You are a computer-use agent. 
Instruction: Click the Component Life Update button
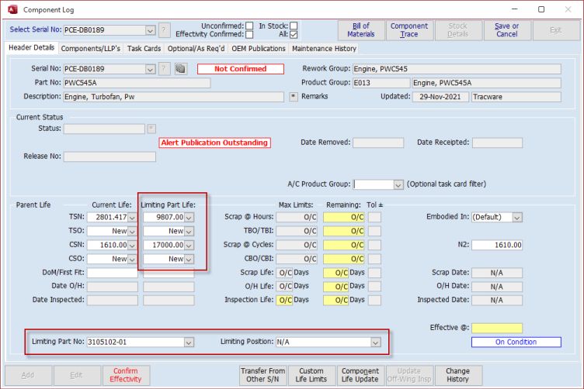[360, 375]
